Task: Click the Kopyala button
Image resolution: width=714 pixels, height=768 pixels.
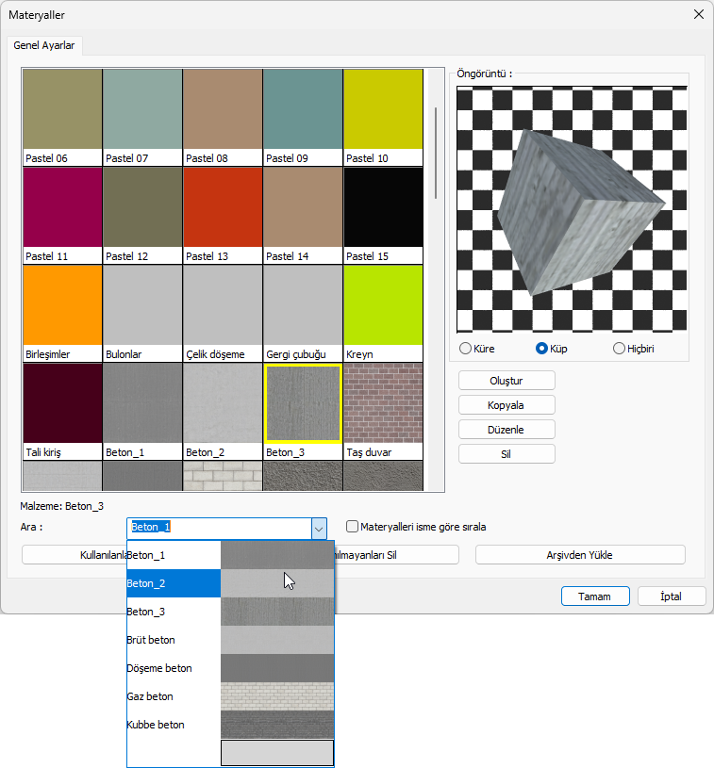Action: click(506, 405)
